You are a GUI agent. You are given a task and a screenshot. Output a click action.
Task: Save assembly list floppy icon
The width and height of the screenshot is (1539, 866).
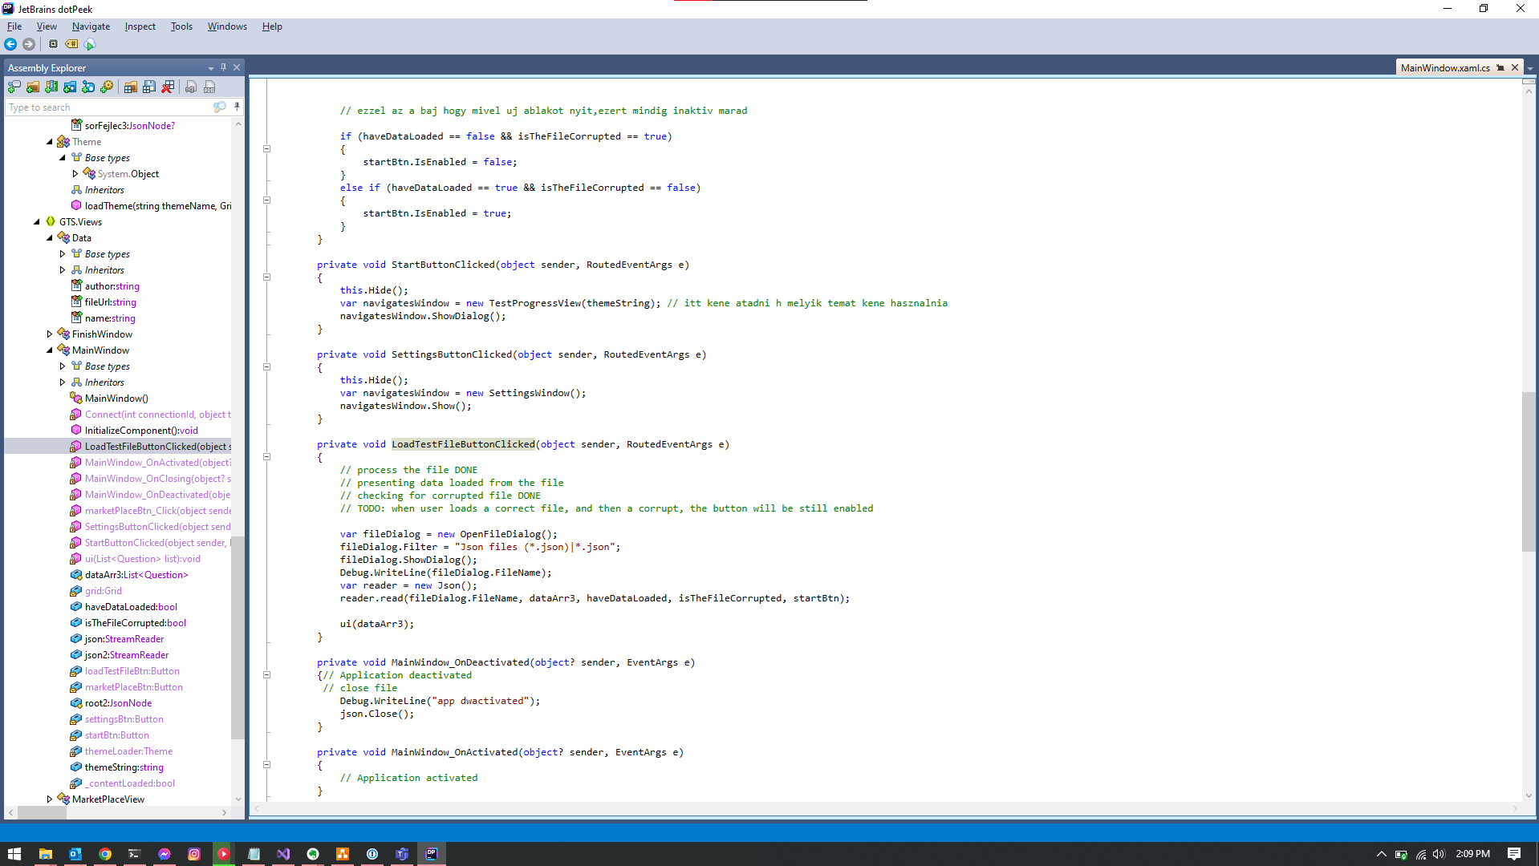coord(149,87)
